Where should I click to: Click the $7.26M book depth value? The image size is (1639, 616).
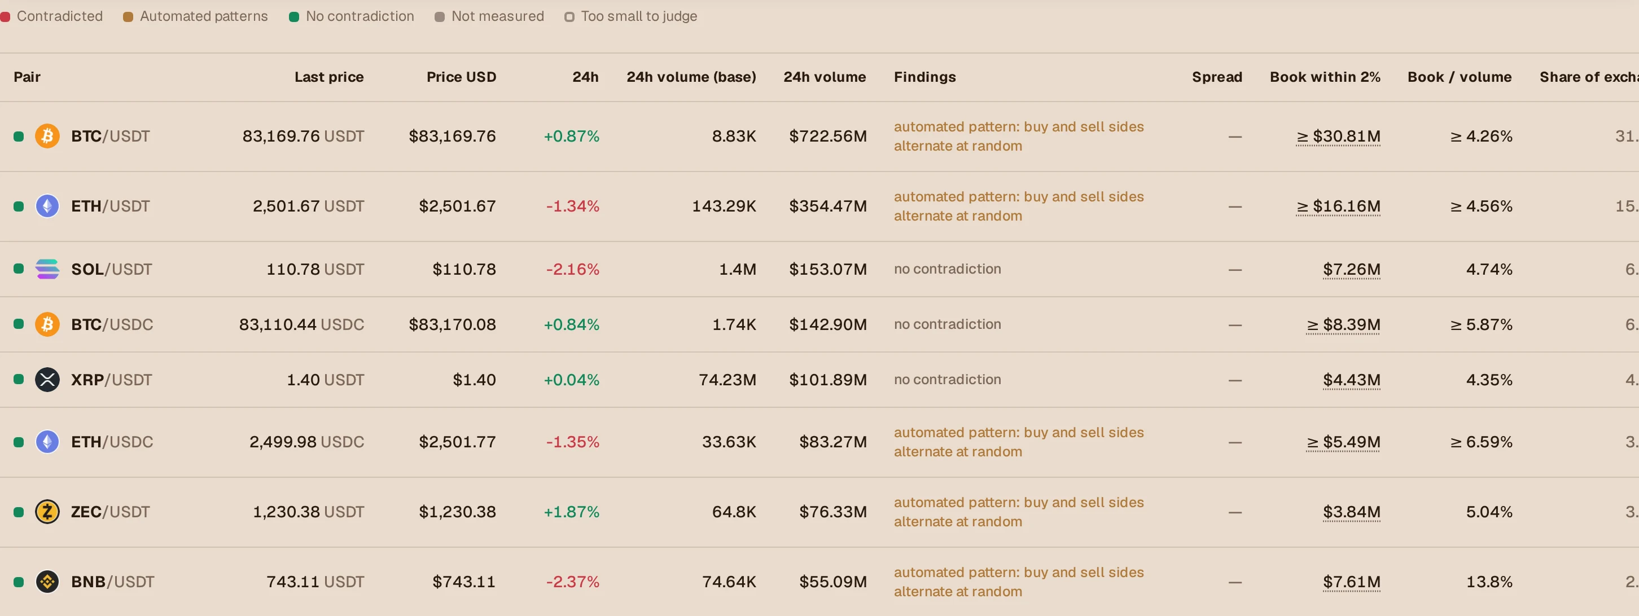[x=1351, y=269]
